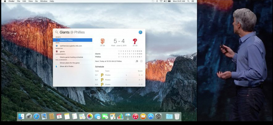Open Numbers chart icon in Dock
Screen dimensions: 273x125
point(120,116)
